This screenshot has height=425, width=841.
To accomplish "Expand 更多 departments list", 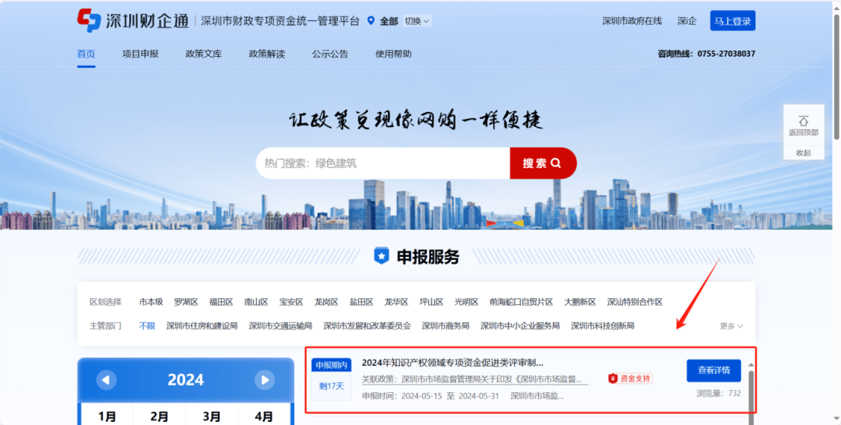I will (731, 326).
